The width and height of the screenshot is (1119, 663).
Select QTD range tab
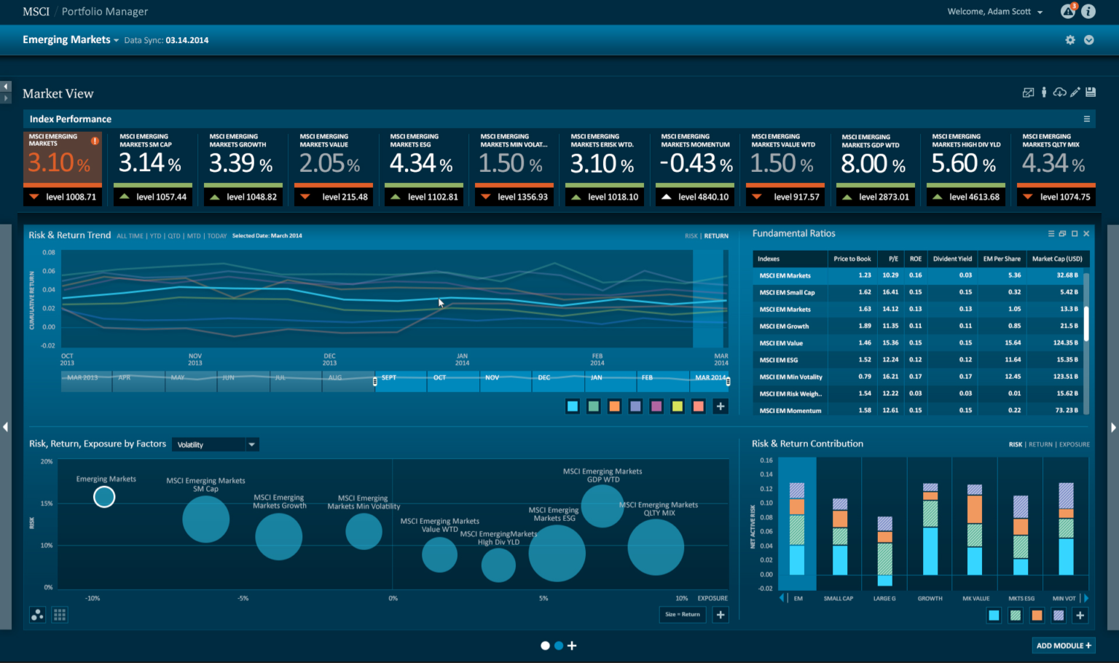pos(174,236)
